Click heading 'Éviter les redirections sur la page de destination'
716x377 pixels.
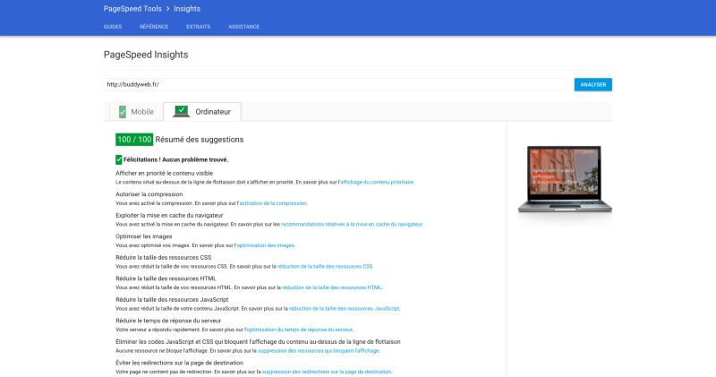tap(180, 363)
